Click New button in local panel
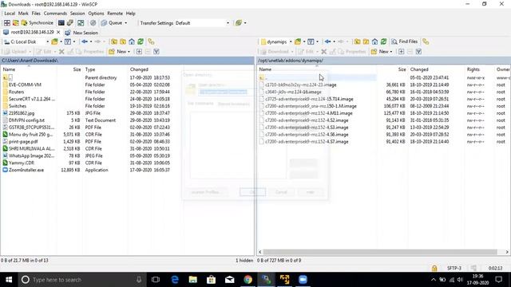This screenshot has width=511, height=287. pyautogui.click(x=117, y=51)
